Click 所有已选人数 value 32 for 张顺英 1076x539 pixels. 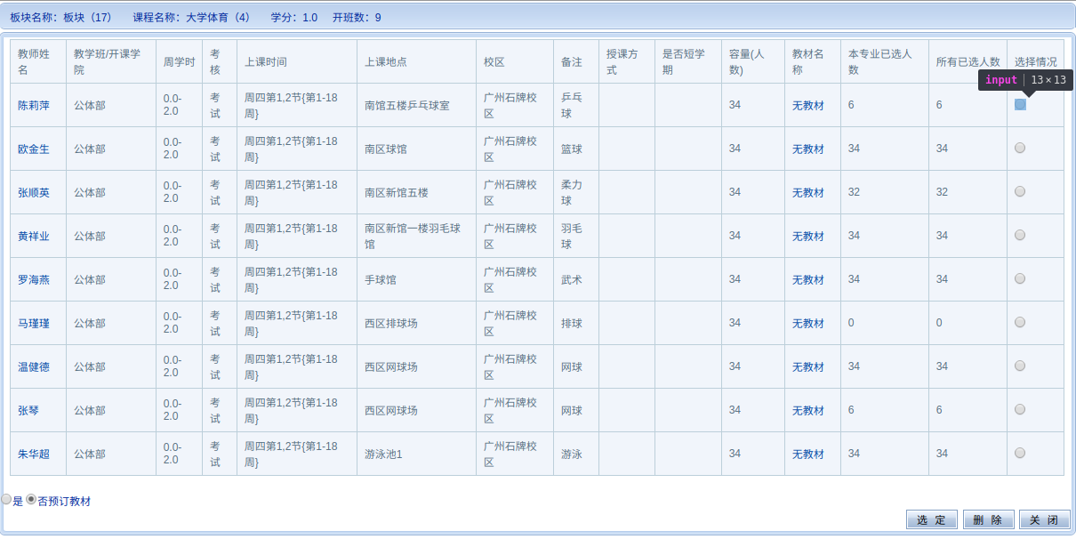click(x=942, y=192)
